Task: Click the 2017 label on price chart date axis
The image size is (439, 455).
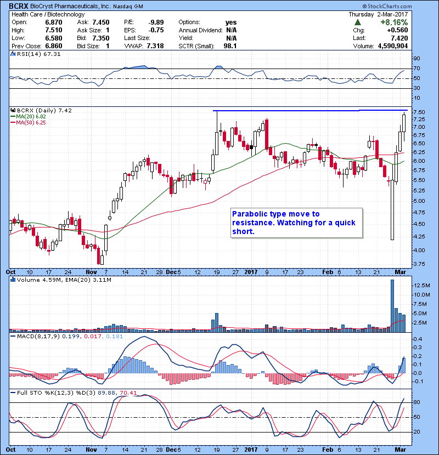Action: (x=251, y=272)
